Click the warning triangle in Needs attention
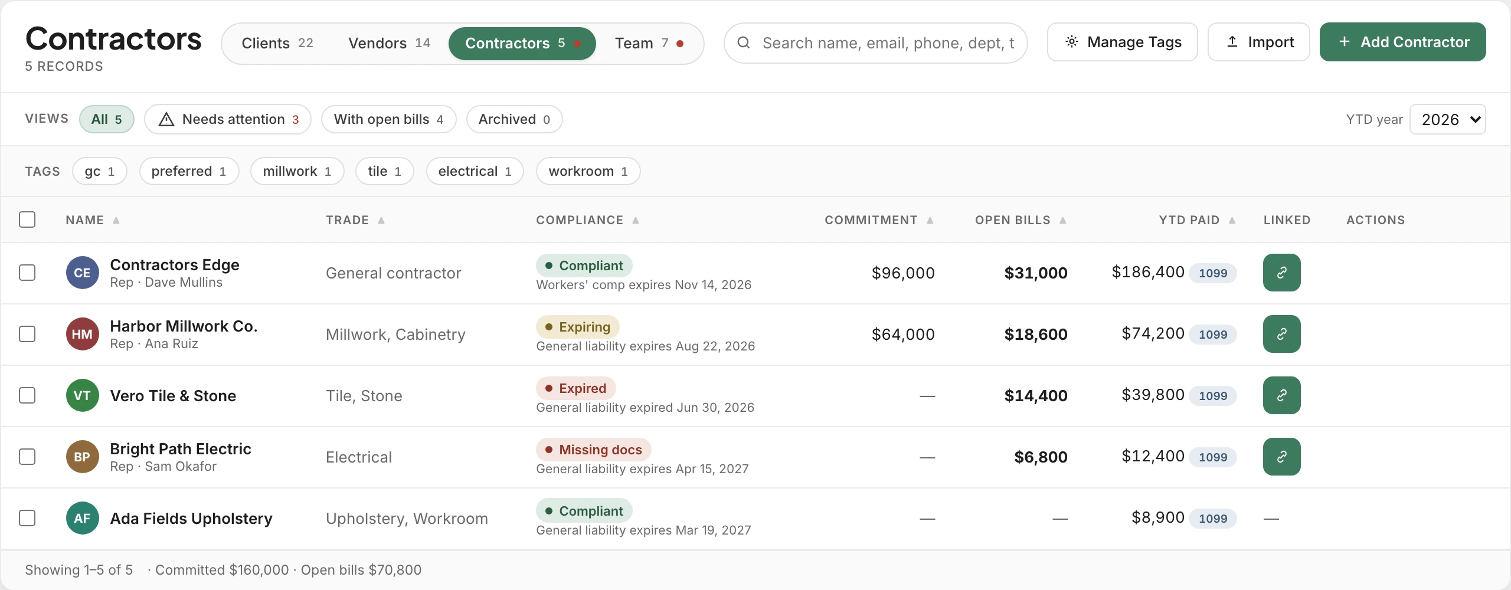Image resolution: width=1511 pixels, height=590 pixels. [166, 119]
